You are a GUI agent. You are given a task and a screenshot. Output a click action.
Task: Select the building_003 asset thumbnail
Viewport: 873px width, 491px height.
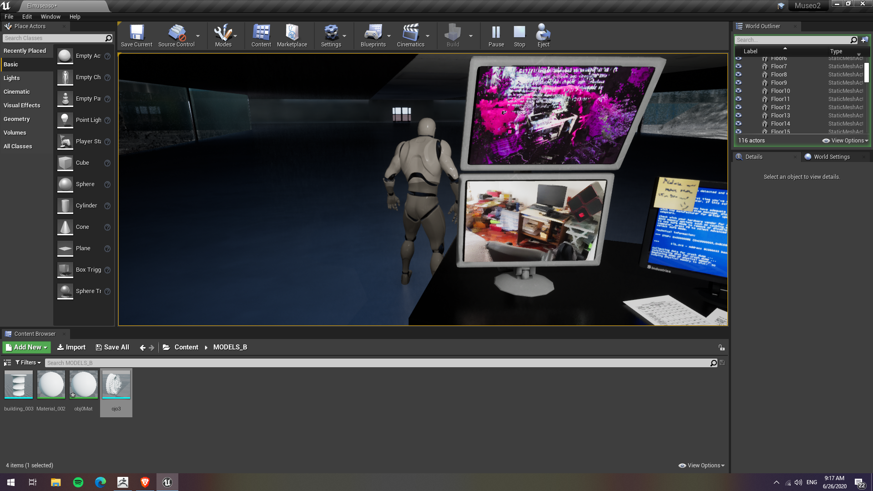tap(19, 385)
